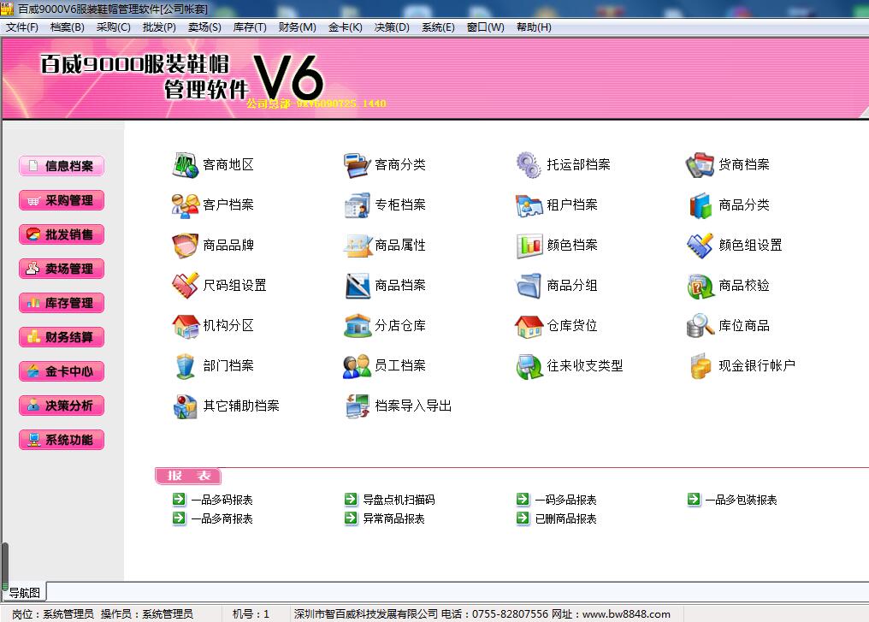
Task: Open the 财务(M) menu
Action: [297, 27]
